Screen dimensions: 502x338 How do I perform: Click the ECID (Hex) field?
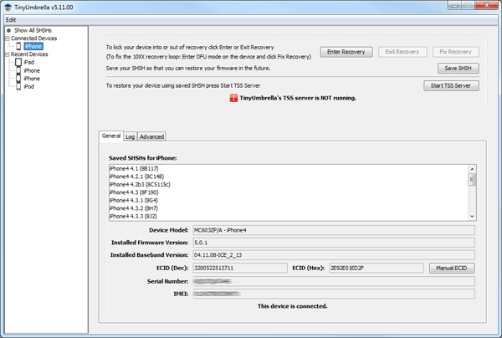[x=376, y=268]
